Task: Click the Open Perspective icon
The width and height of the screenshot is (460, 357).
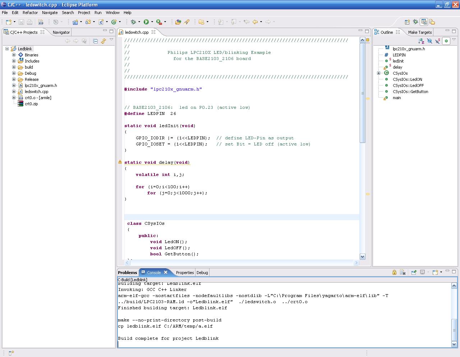Action: pyautogui.click(x=407, y=22)
